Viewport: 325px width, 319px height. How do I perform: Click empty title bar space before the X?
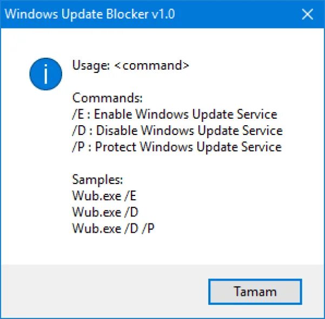[238, 14]
